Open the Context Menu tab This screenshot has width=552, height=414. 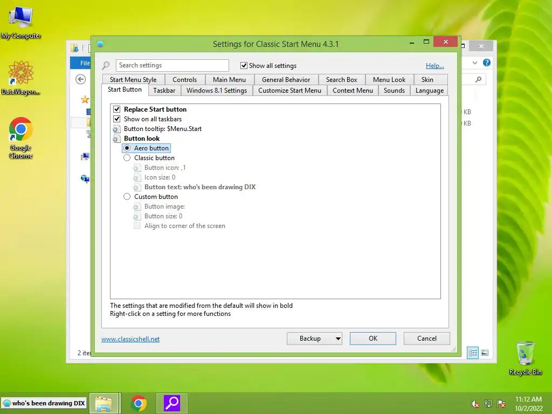click(353, 91)
